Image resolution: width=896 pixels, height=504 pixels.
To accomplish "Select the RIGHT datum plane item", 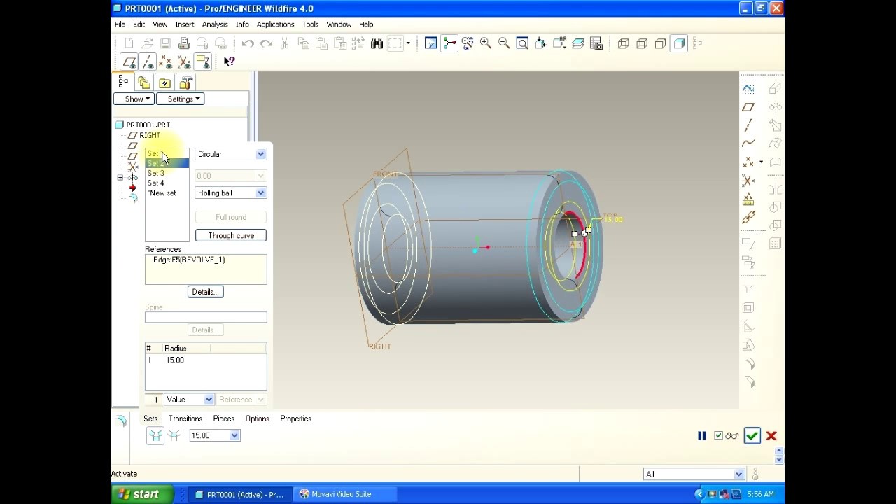I will coord(150,135).
